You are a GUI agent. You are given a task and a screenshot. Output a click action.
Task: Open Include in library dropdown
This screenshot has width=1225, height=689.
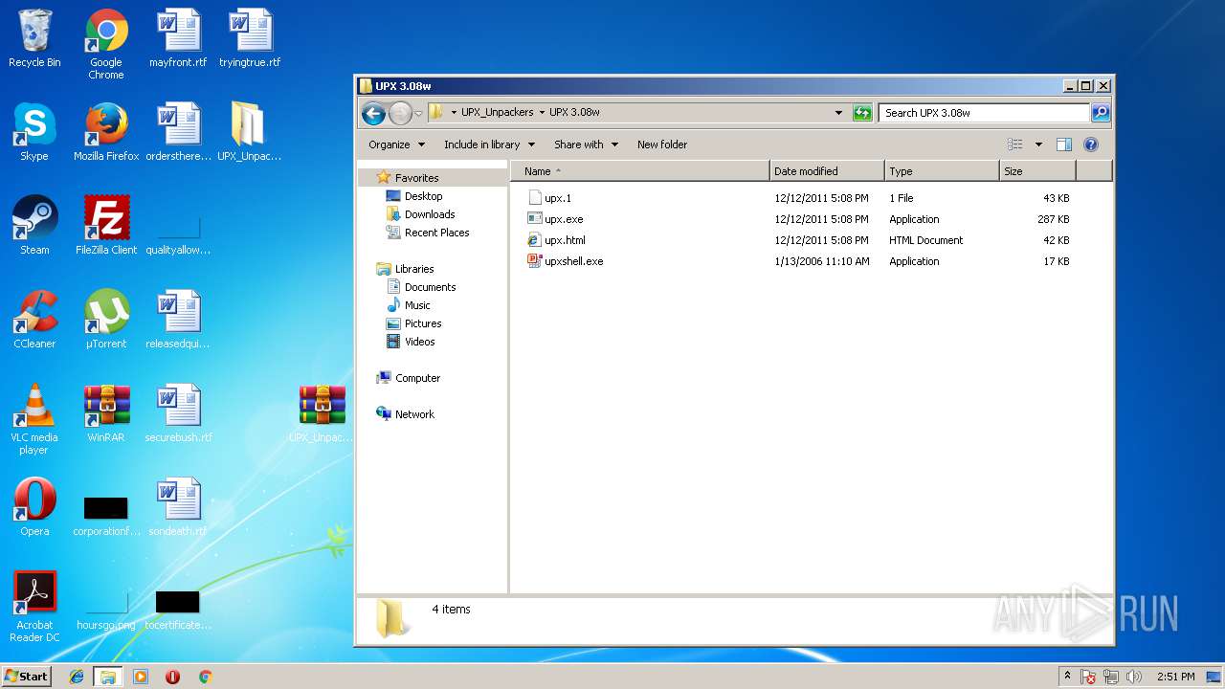[489, 144]
